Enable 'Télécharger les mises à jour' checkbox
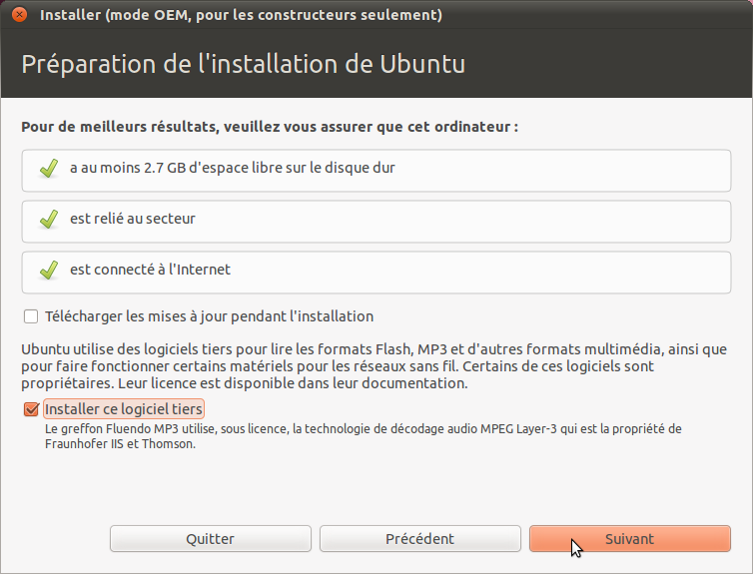The image size is (753, 574). pos(31,317)
